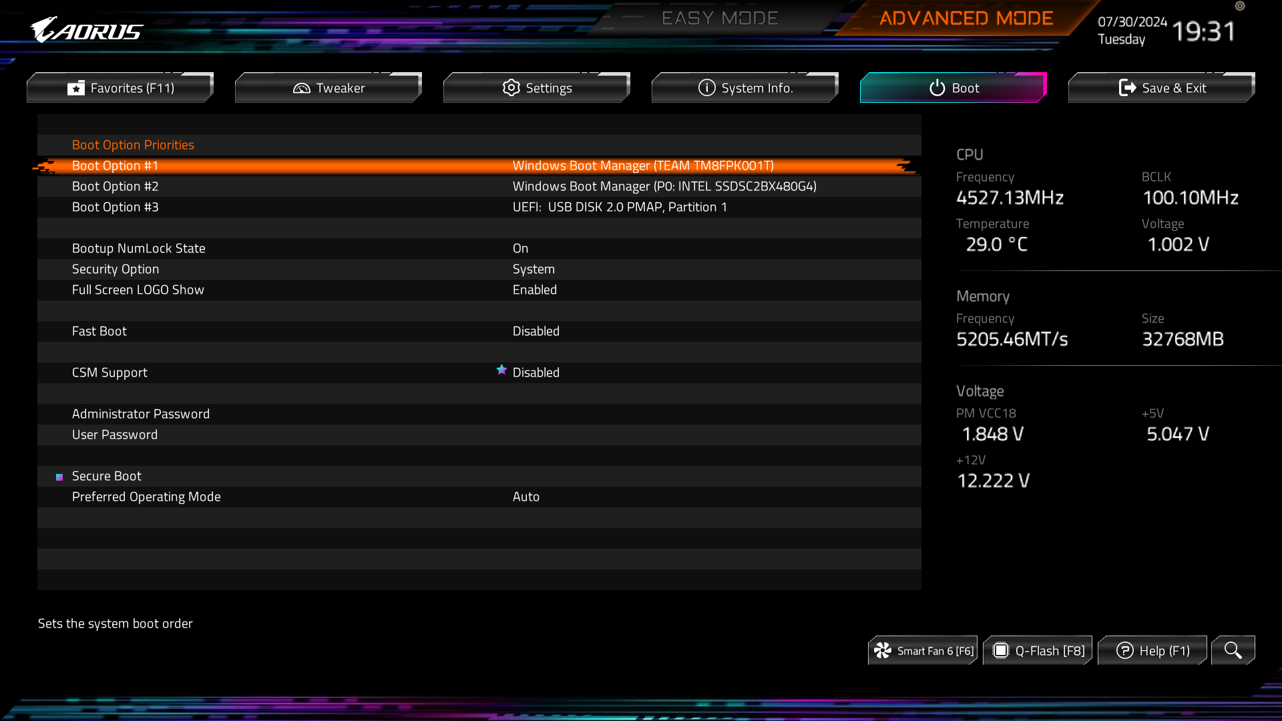The width and height of the screenshot is (1282, 721).
Task: Open Smart Fan 6 via fan icon
Action: pyautogui.click(x=883, y=650)
